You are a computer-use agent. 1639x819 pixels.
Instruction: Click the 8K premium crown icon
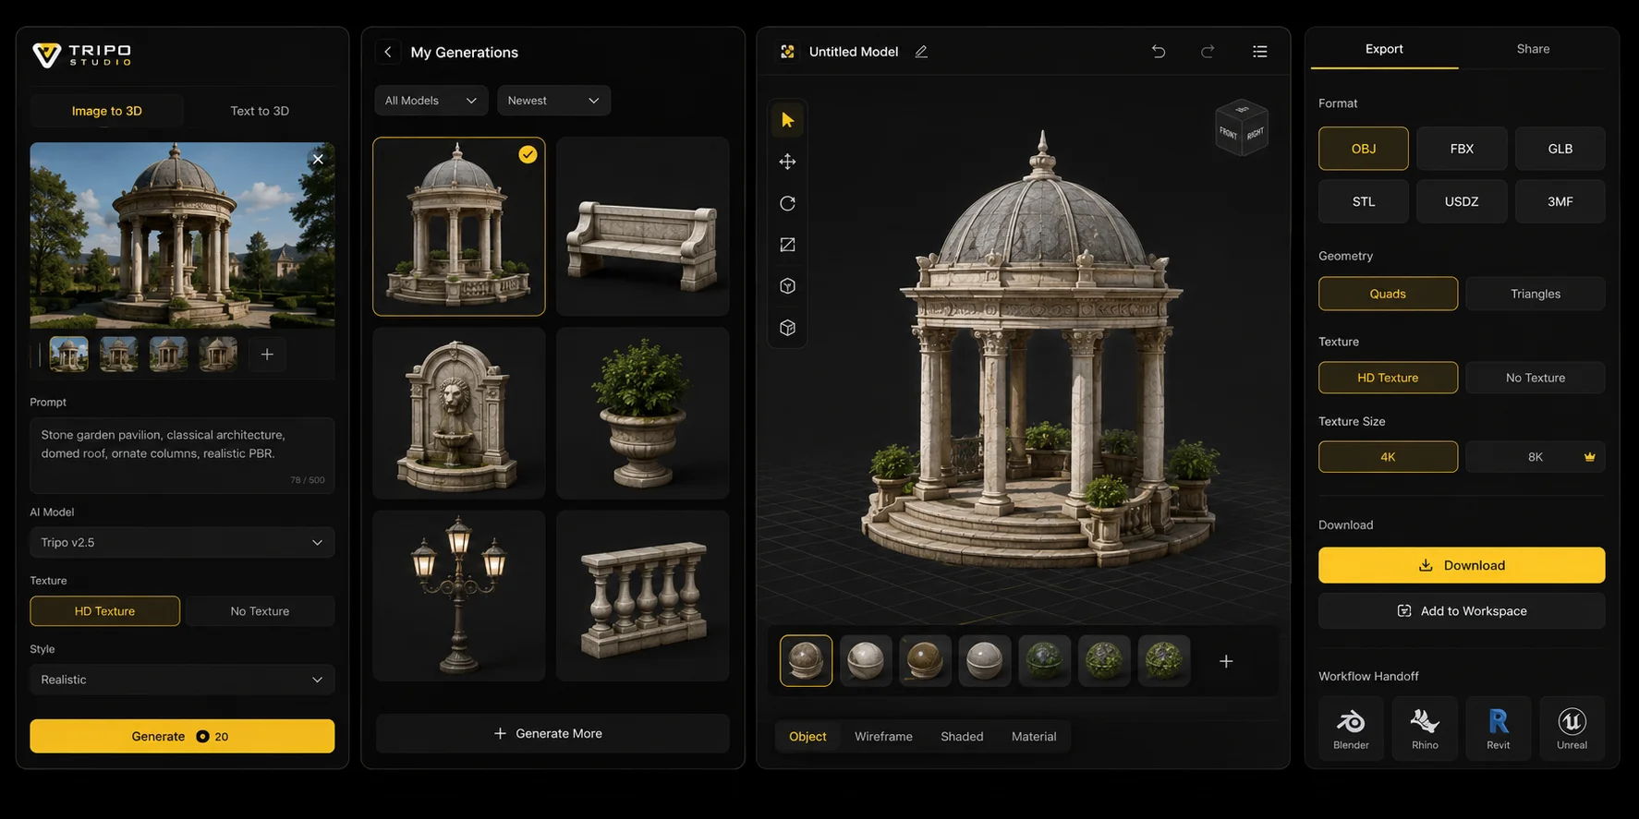point(1589,457)
